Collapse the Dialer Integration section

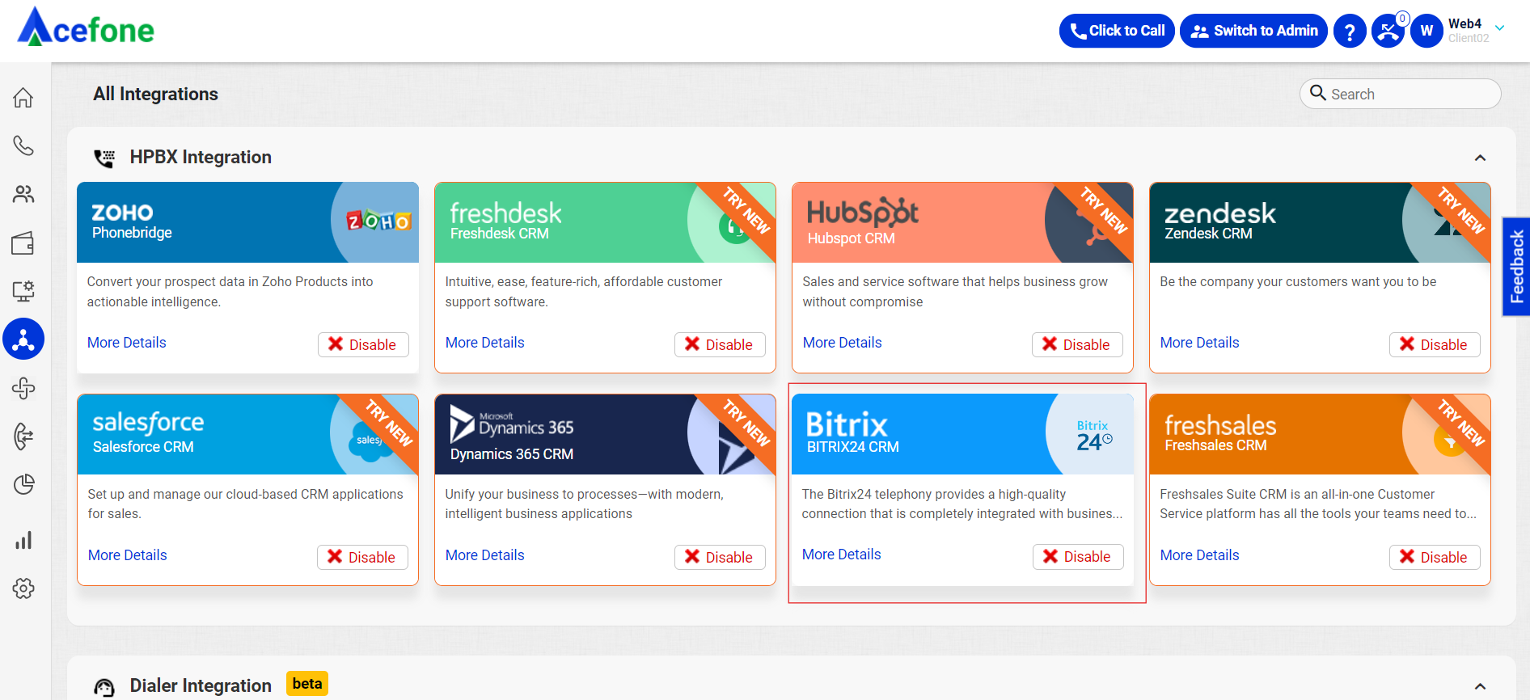point(1480,686)
